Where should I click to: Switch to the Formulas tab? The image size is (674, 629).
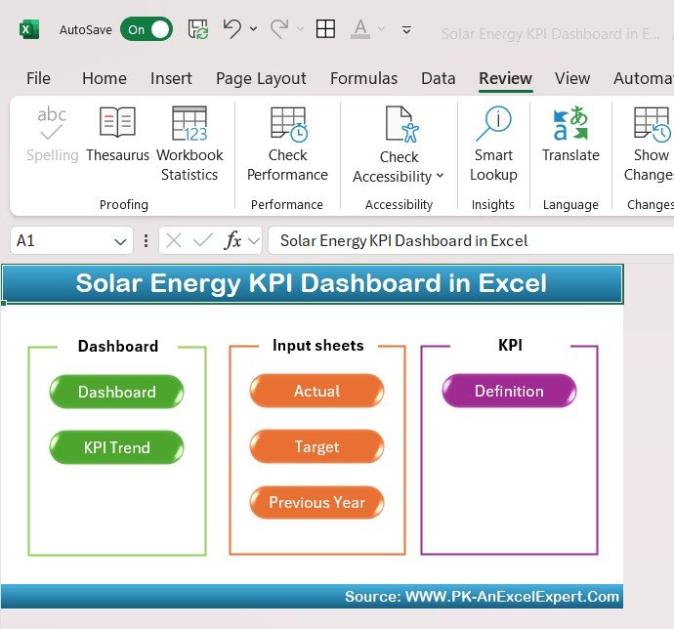tap(363, 78)
